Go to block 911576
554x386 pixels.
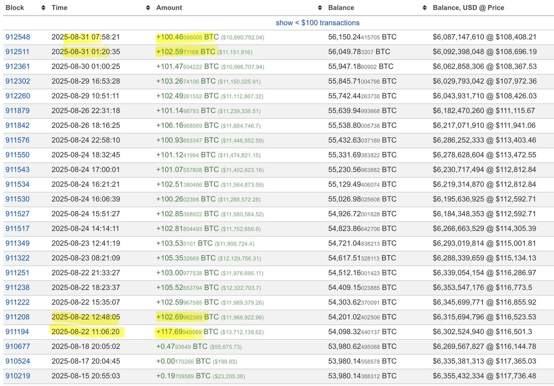pos(17,140)
